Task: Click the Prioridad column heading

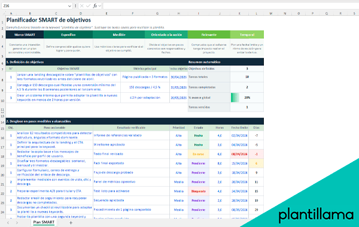Action: (178, 128)
